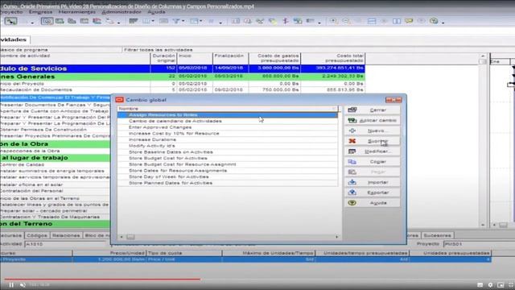515x290 pixels.
Task: Click the zoom in magnifier toolbar icon
Action: [x=333, y=21]
